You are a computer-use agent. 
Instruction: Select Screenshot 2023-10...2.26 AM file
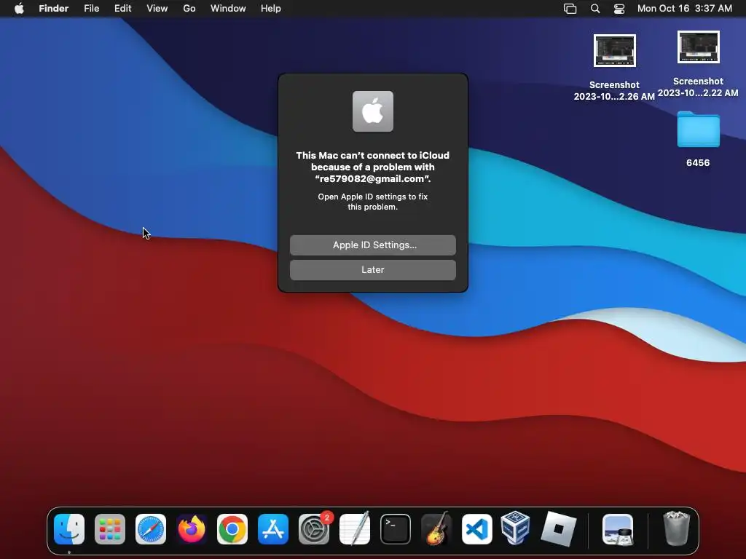pyautogui.click(x=614, y=68)
